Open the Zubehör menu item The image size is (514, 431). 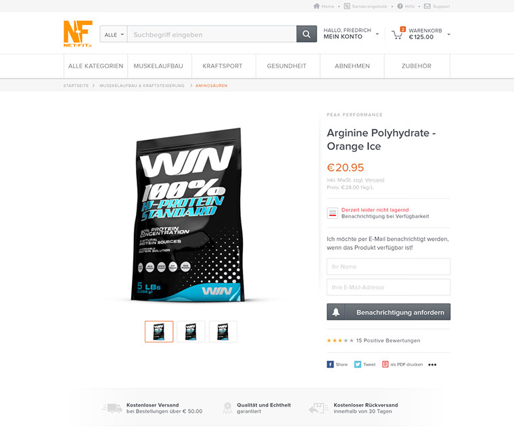[417, 66]
